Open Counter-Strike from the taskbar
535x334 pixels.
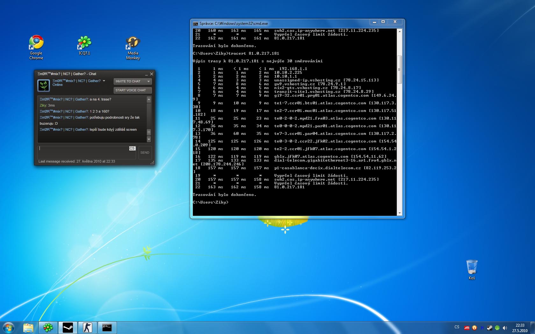[x=87, y=327]
